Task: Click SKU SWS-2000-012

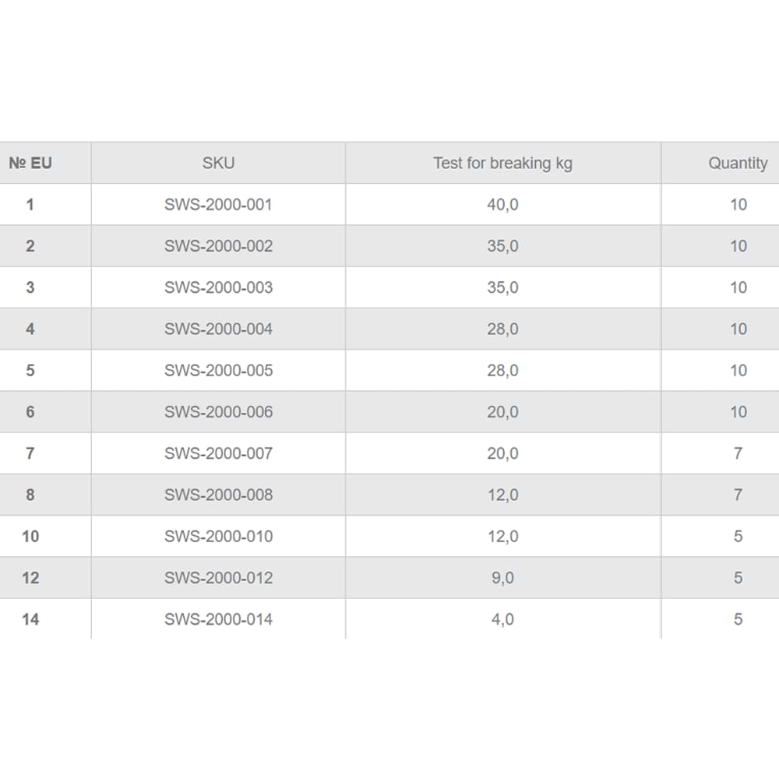Action: coord(218,578)
